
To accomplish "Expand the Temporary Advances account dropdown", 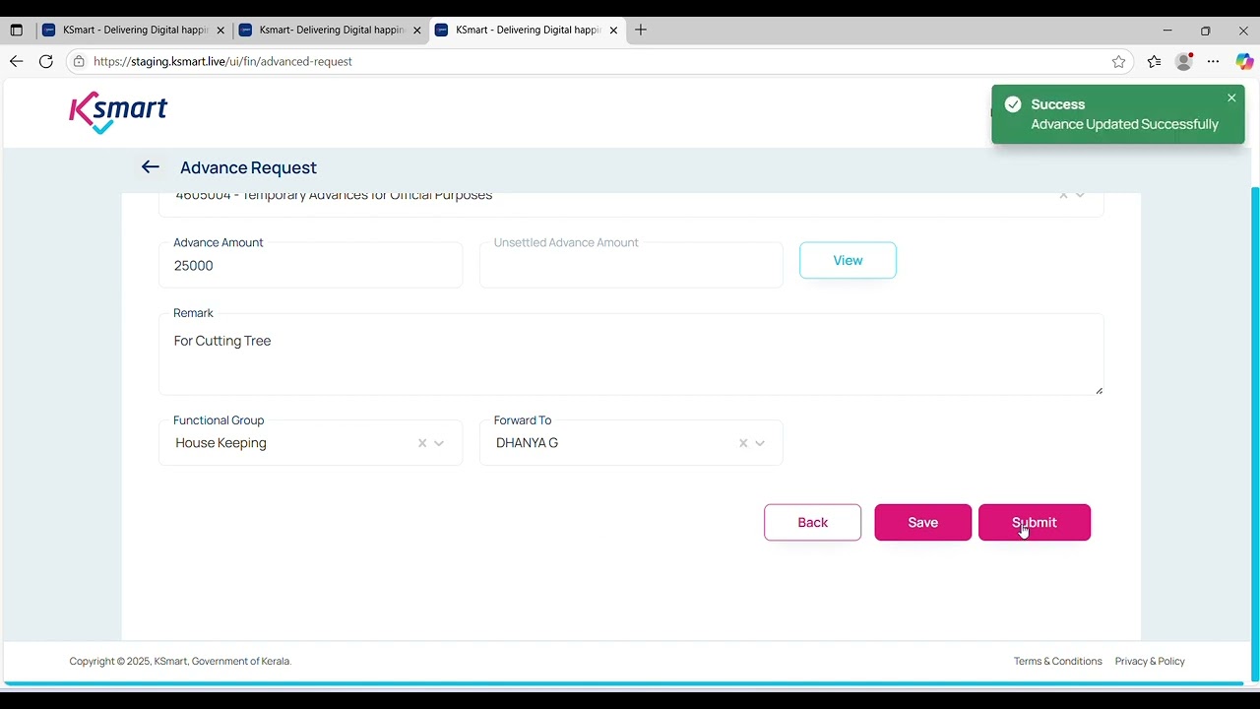I will click(1080, 196).
